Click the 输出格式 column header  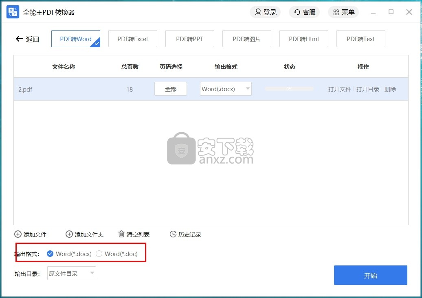point(226,67)
